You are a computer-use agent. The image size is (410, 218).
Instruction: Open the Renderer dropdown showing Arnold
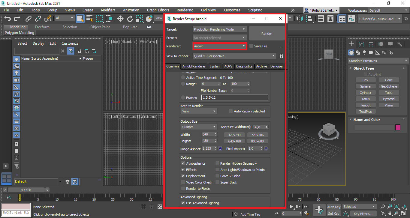click(219, 46)
